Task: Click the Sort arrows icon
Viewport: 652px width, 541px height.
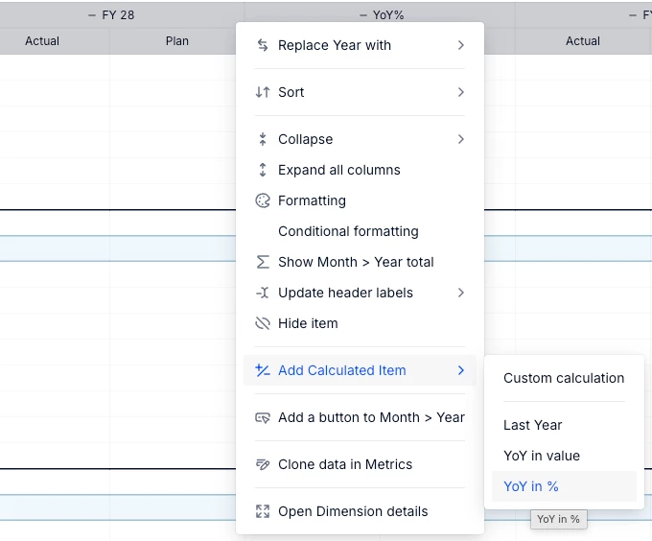Action: 263,92
